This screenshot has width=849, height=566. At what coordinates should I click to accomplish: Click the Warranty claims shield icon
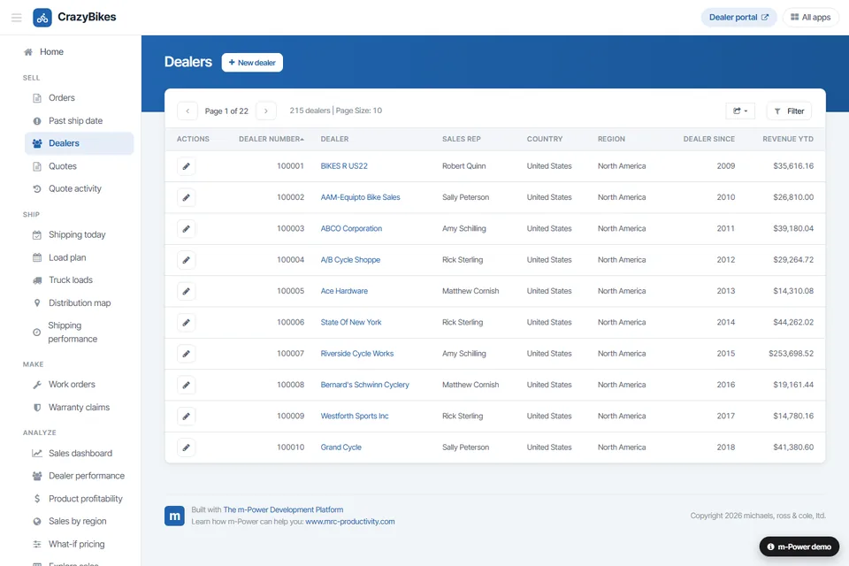pyautogui.click(x=37, y=408)
